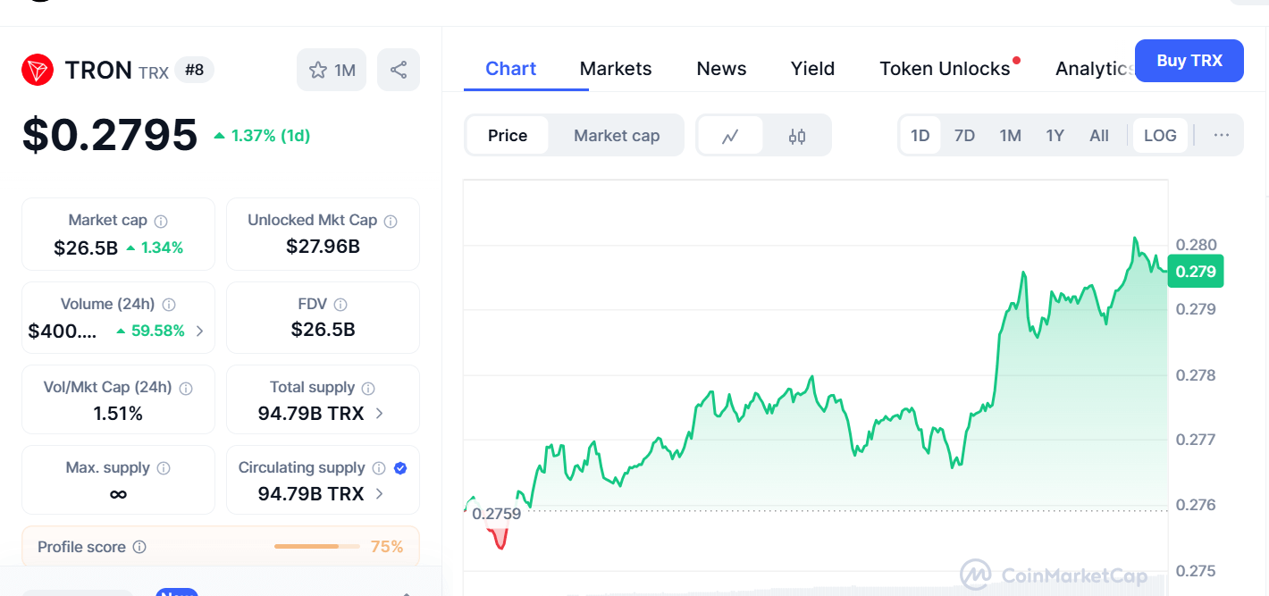Viewport: 1269px width, 596px height.
Task: Select Price chart view
Action: (508, 136)
